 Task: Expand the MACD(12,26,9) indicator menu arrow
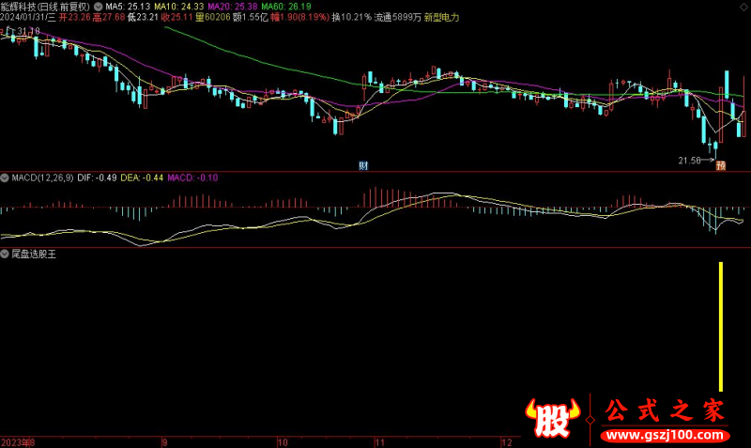(5, 178)
